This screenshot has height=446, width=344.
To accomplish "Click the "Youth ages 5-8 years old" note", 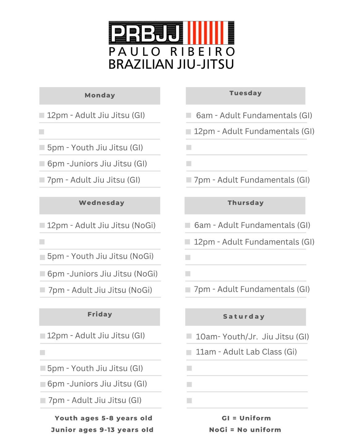I will pos(103,418).
